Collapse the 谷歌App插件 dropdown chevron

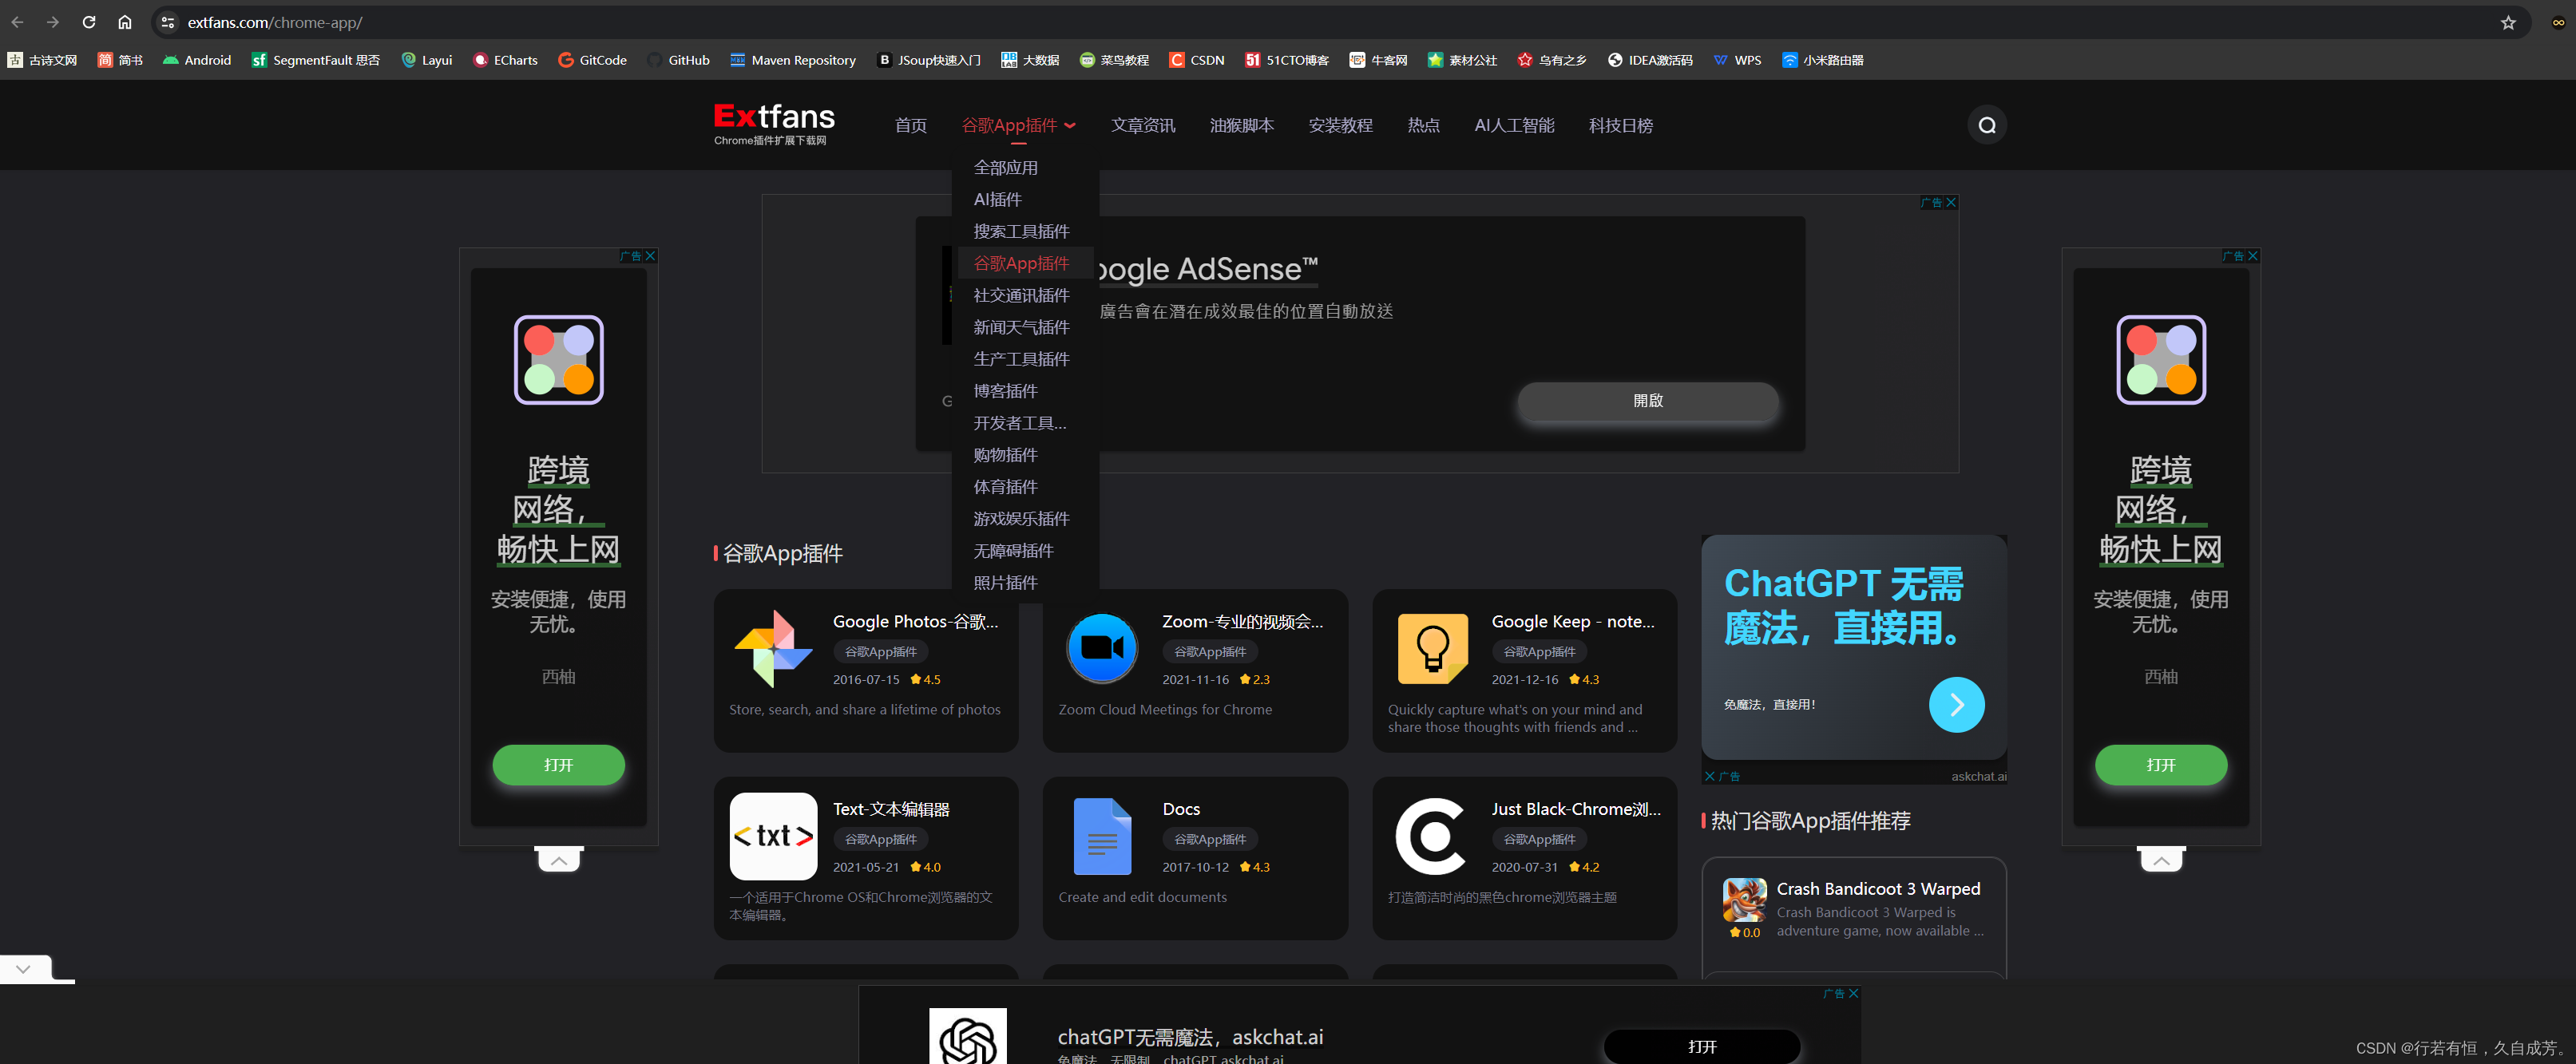(x=1071, y=125)
